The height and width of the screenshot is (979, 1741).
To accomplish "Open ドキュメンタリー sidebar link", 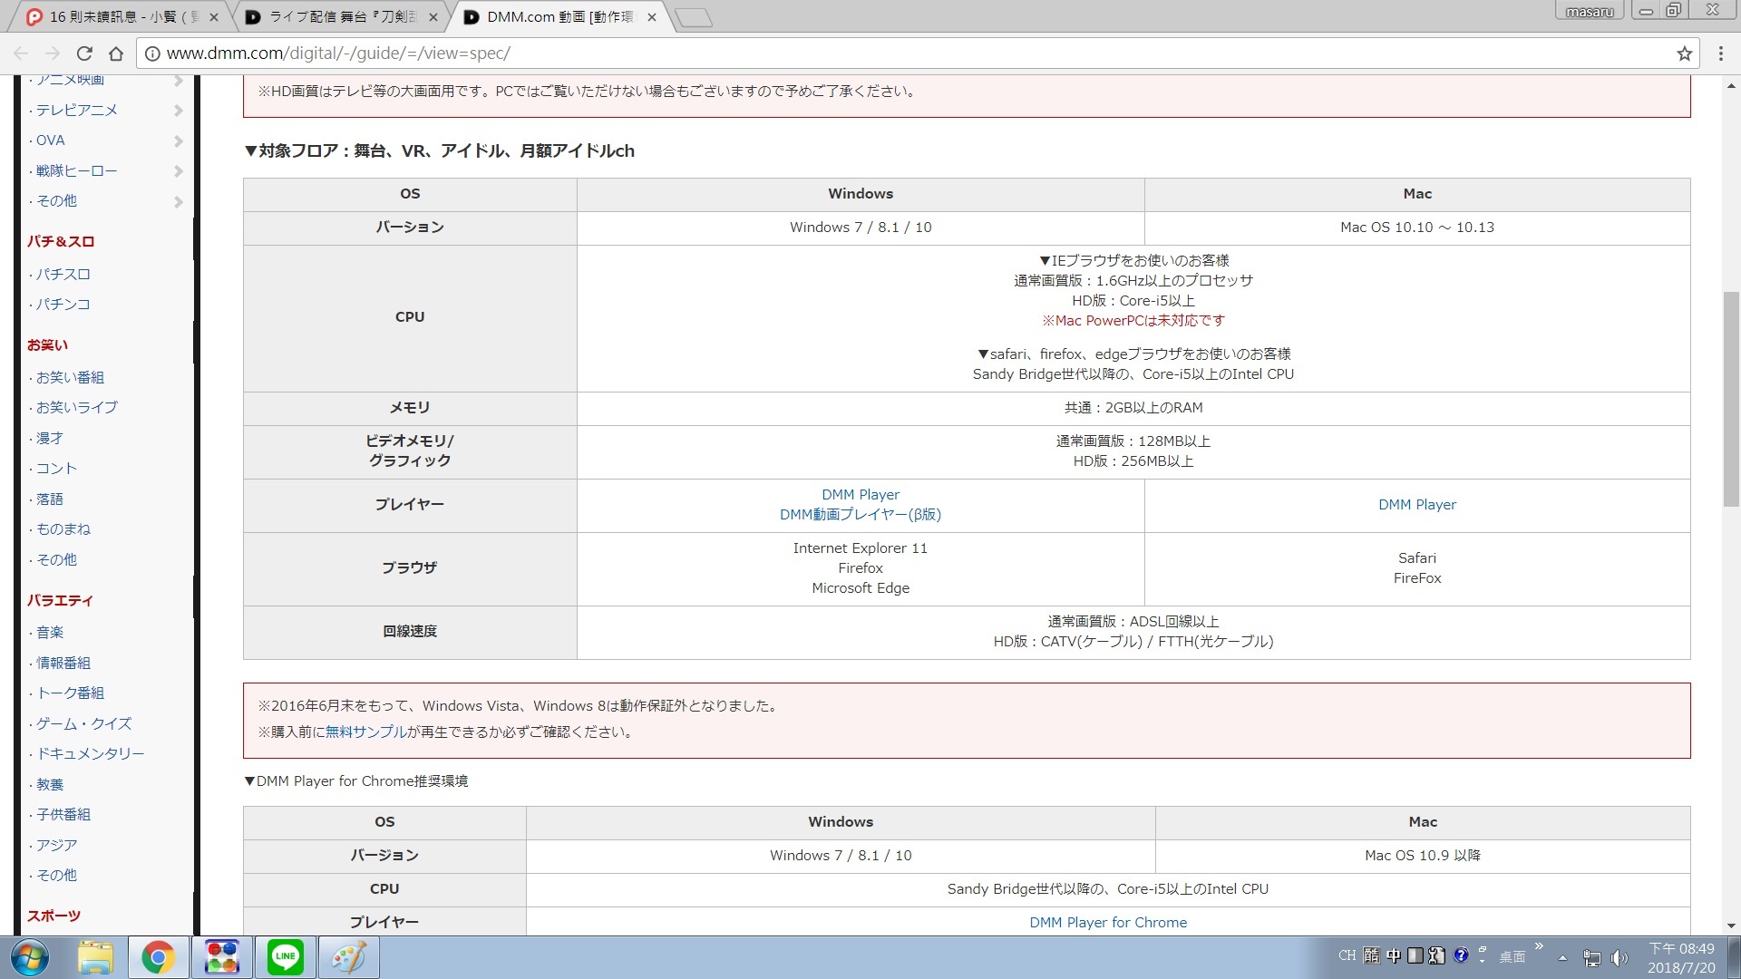I will (91, 753).
